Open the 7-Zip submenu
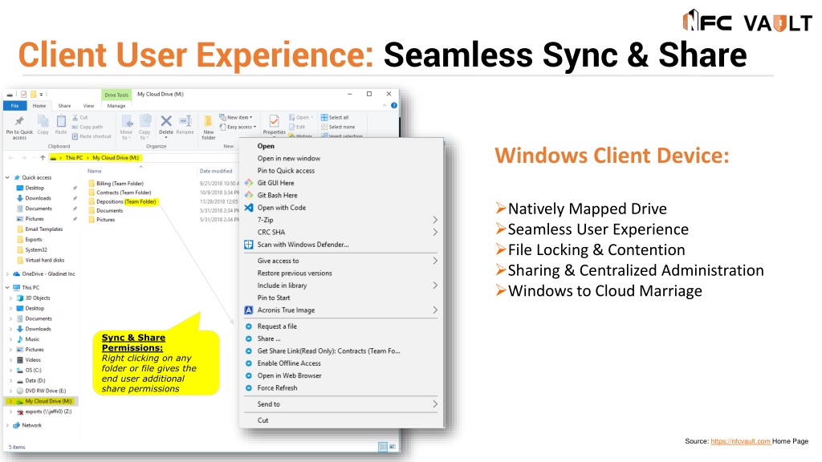Image resolution: width=822 pixels, height=462 pixels. [x=340, y=220]
